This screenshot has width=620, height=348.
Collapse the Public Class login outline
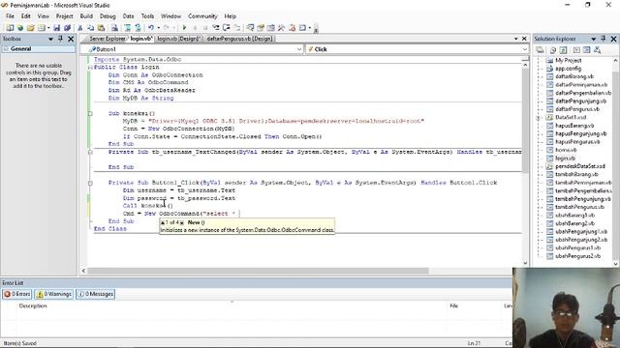click(x=90, y=68)
